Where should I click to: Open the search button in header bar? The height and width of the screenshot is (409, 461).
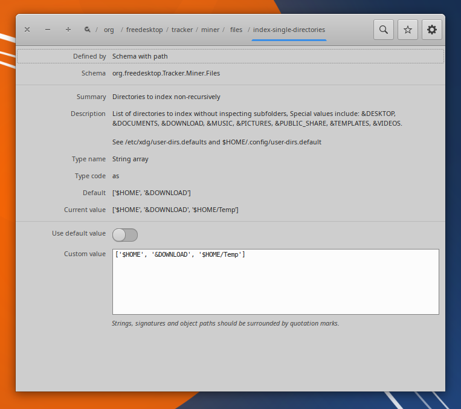(x=384, y=30)
